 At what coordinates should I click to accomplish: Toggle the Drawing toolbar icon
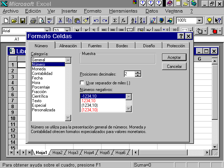click(x=169, y=20)
